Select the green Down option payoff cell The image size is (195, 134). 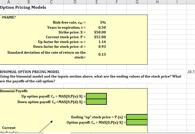tap(96, 102)
